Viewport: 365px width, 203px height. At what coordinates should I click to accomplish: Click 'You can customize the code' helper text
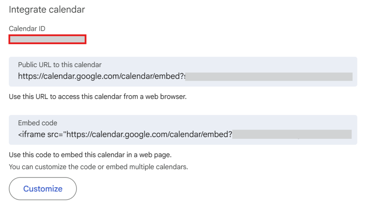98,167
